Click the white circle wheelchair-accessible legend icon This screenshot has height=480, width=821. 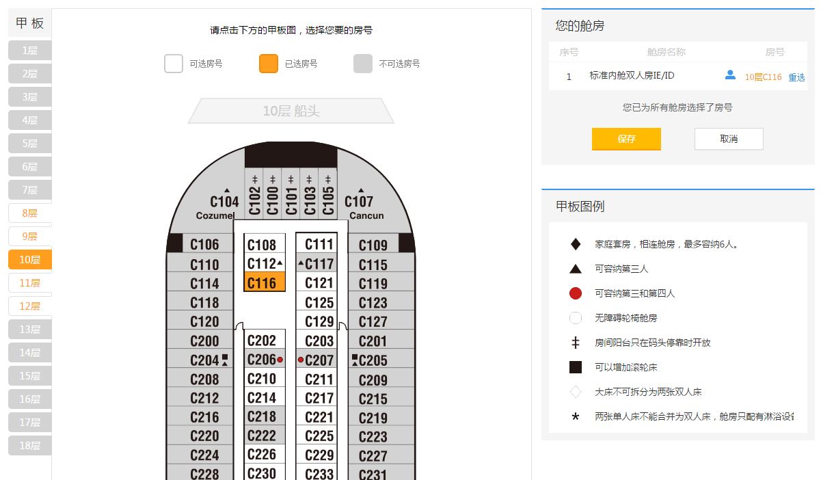tap(576, 318)
